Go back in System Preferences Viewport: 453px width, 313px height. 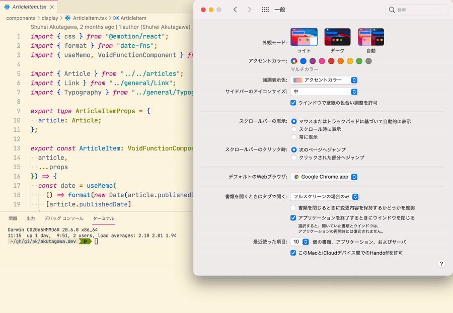(x=235, y=10)
